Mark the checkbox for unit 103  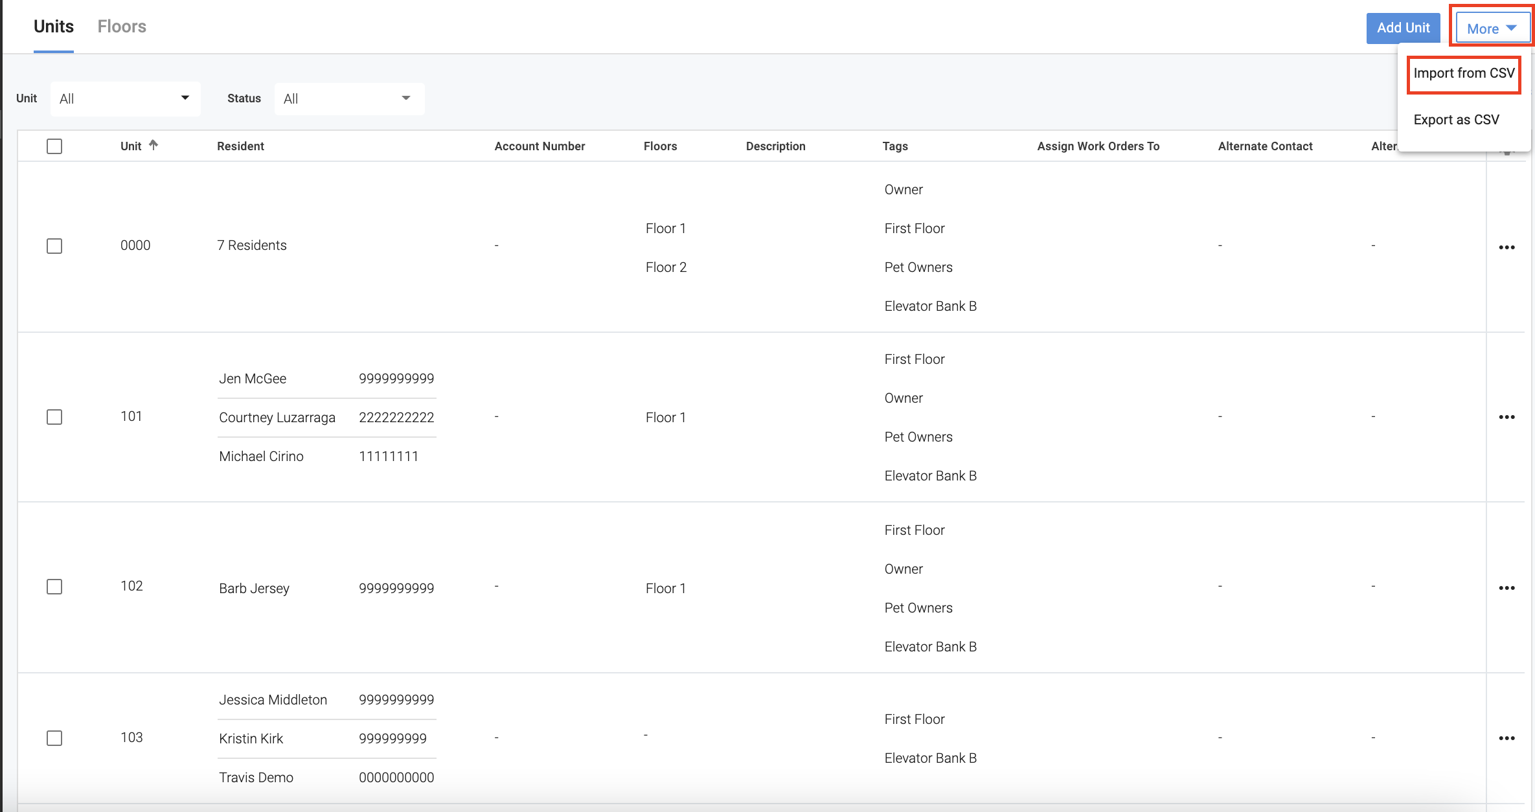tap(54, 738)
